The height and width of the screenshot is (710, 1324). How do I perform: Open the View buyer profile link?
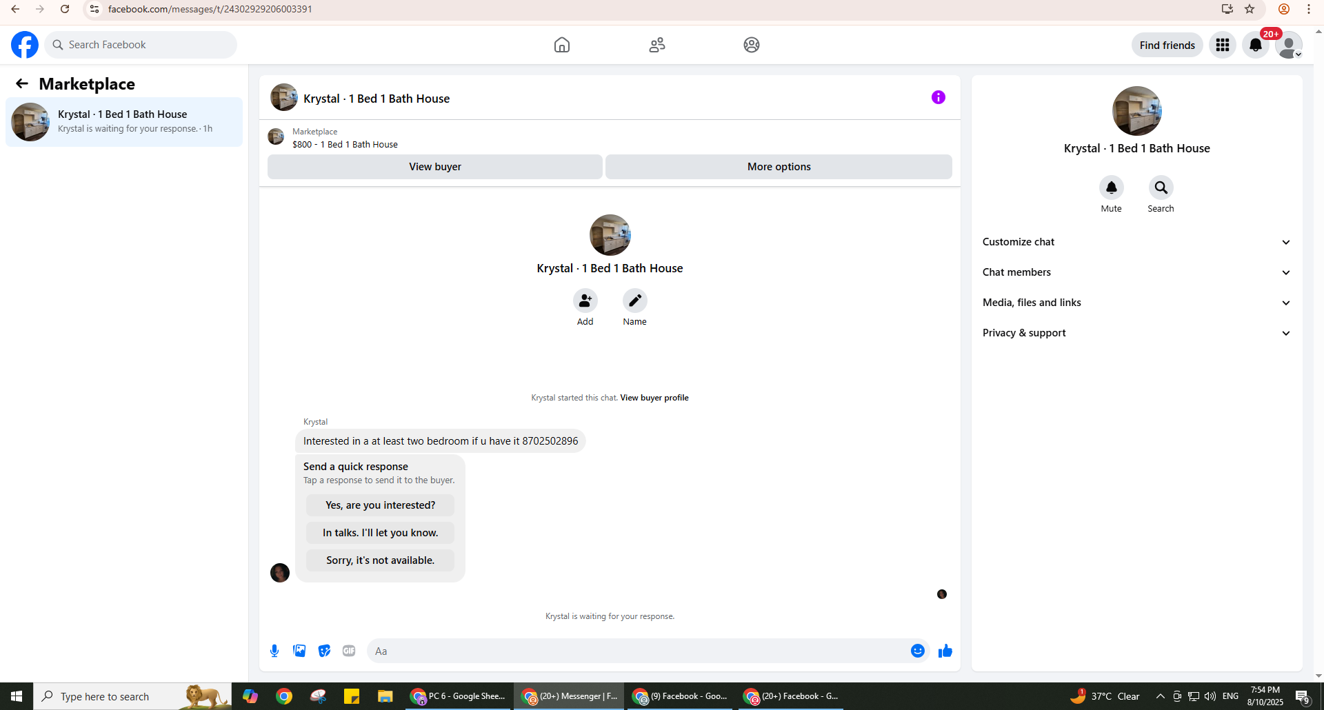pyautogui.click(x=654, y=398)
